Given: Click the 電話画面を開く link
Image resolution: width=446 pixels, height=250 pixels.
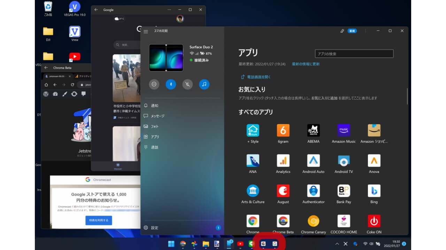Looking at the screenshot, I should point(259,76).
